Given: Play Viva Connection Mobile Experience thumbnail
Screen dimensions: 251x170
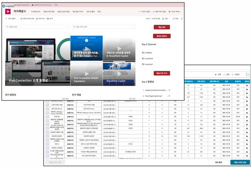Looking at the screenshot, I should tap(87, 74).
